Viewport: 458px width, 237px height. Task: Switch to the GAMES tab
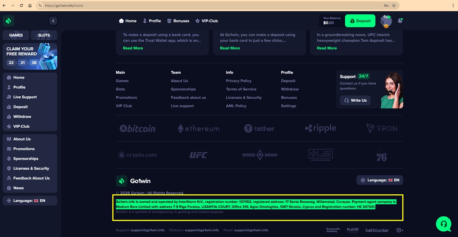tap(16, 35)
